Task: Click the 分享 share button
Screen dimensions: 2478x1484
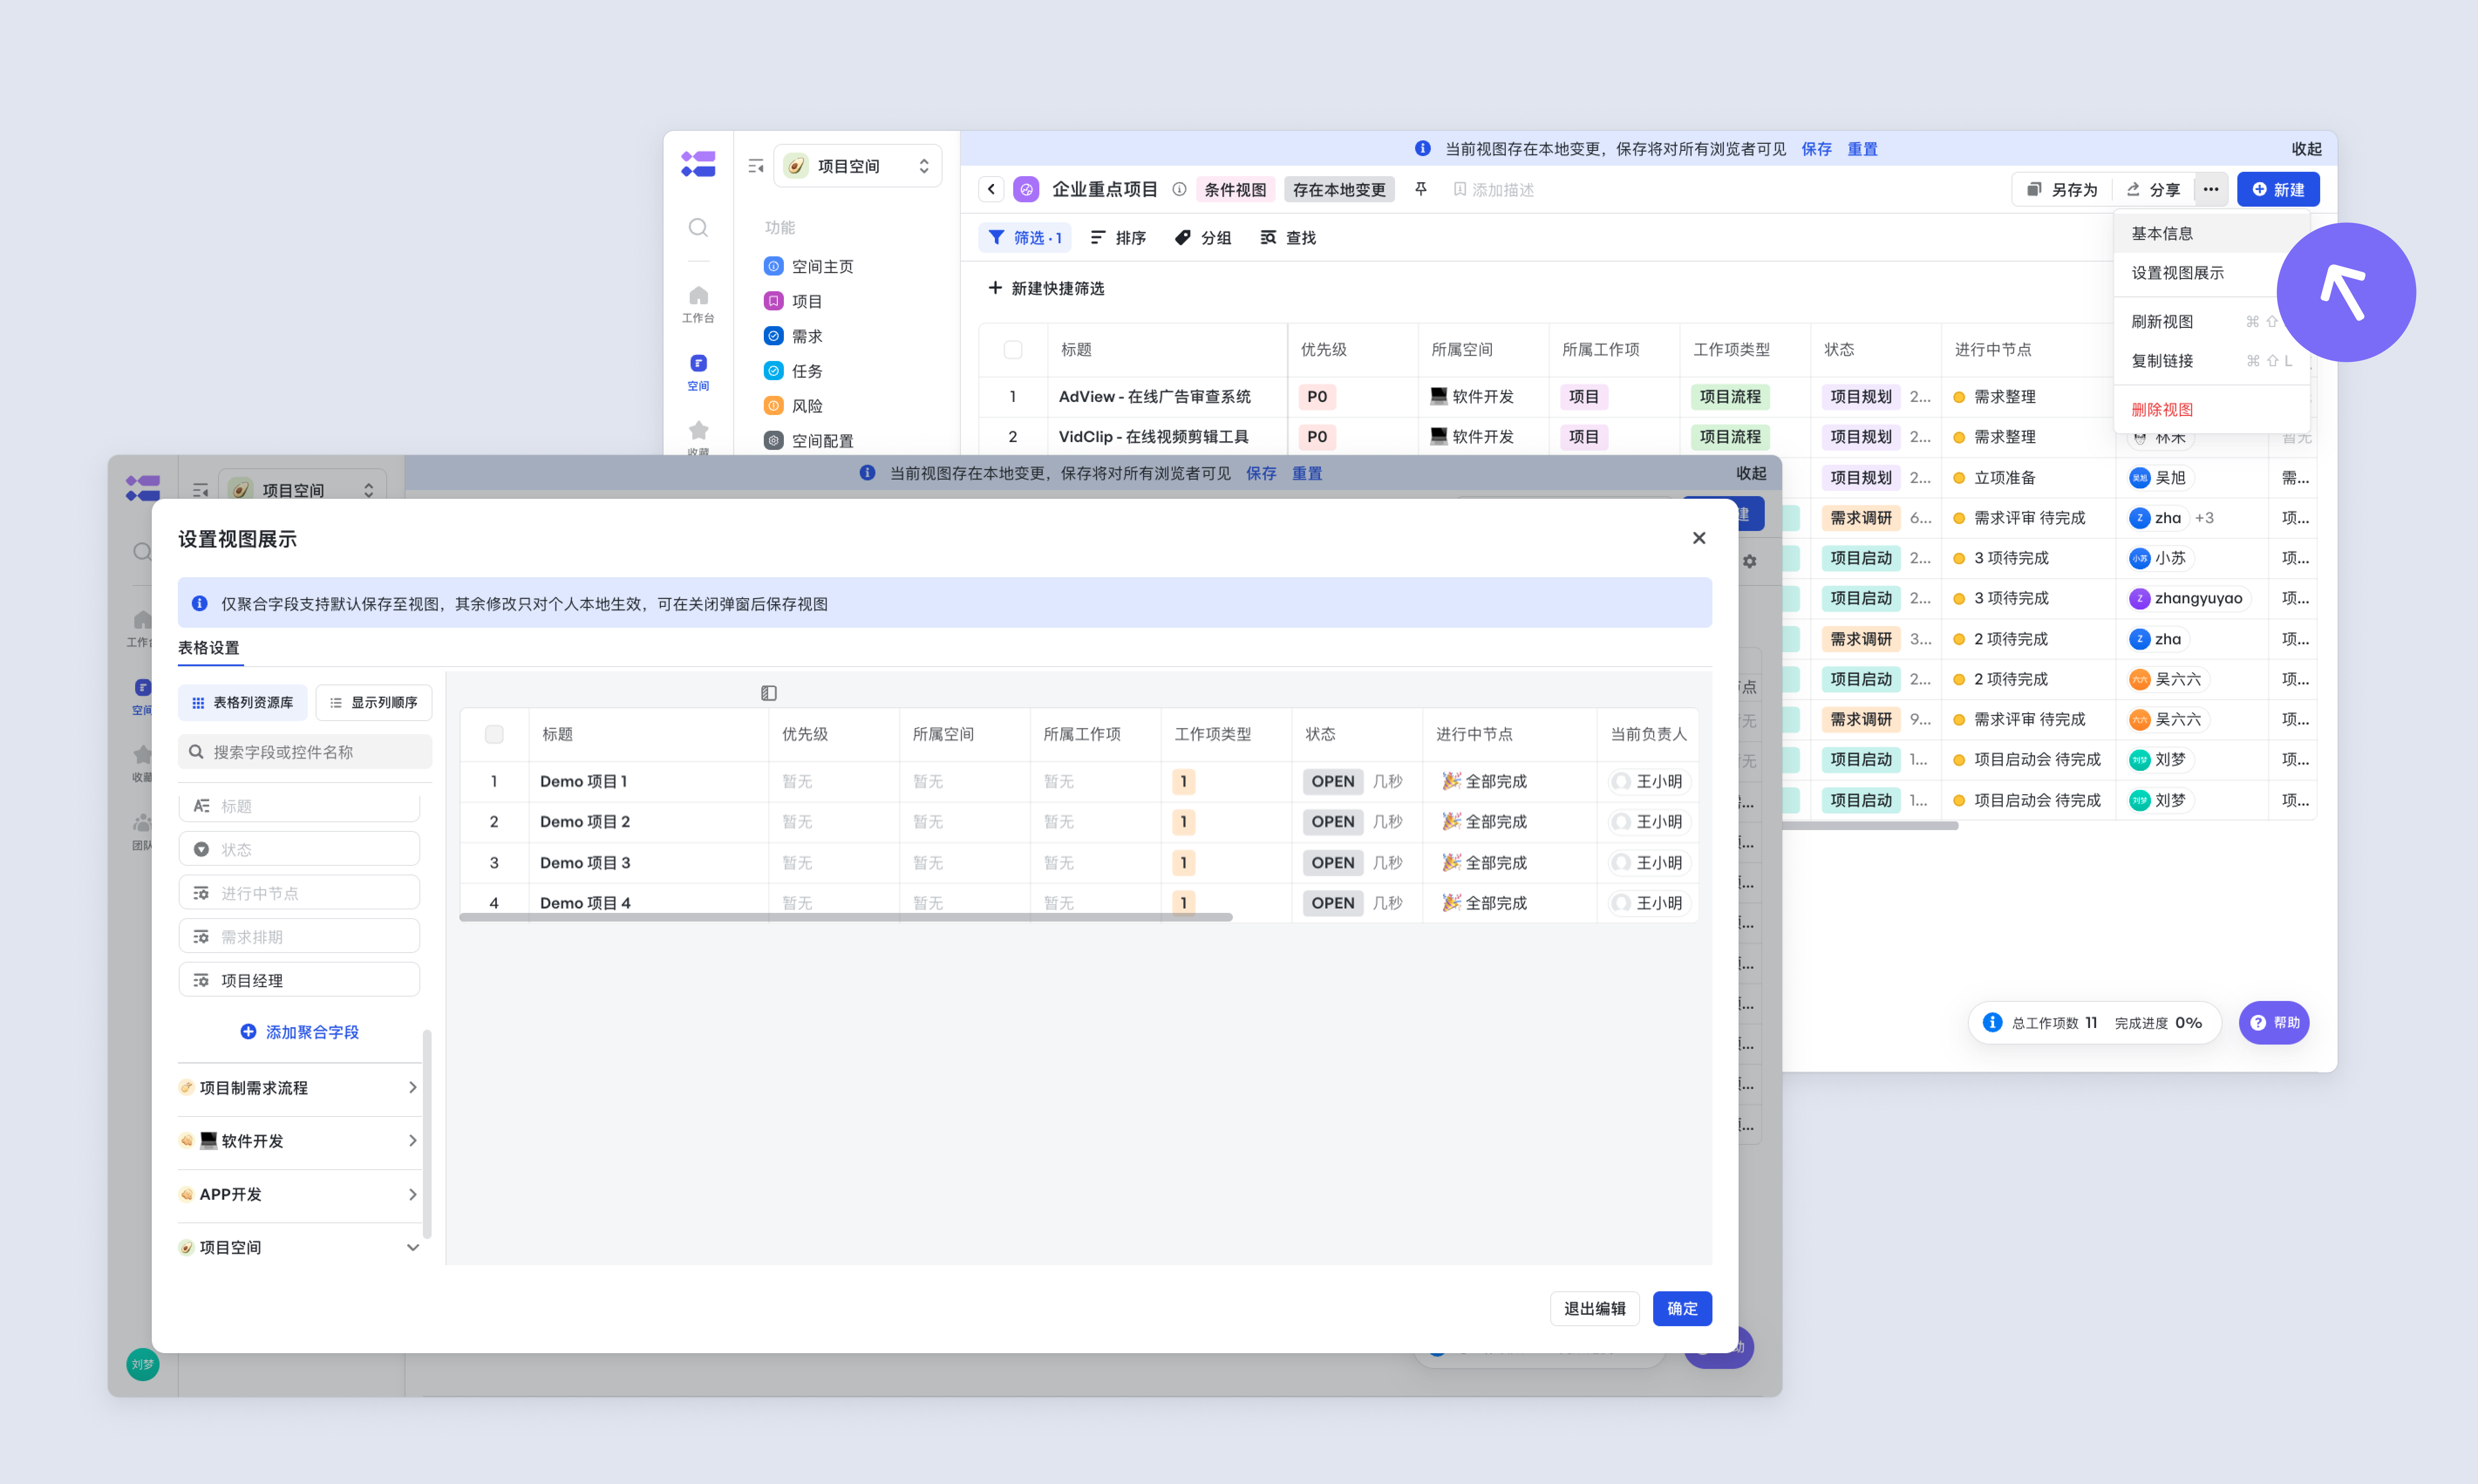Action: (2153, 189)
